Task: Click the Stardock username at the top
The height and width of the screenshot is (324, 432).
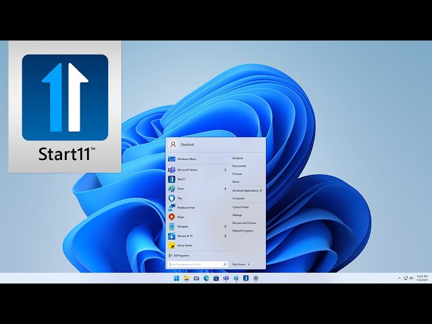Action: coord(187,144)
